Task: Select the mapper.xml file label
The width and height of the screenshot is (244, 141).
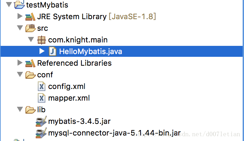Action: pyautogui.click(x=69, y=98)
